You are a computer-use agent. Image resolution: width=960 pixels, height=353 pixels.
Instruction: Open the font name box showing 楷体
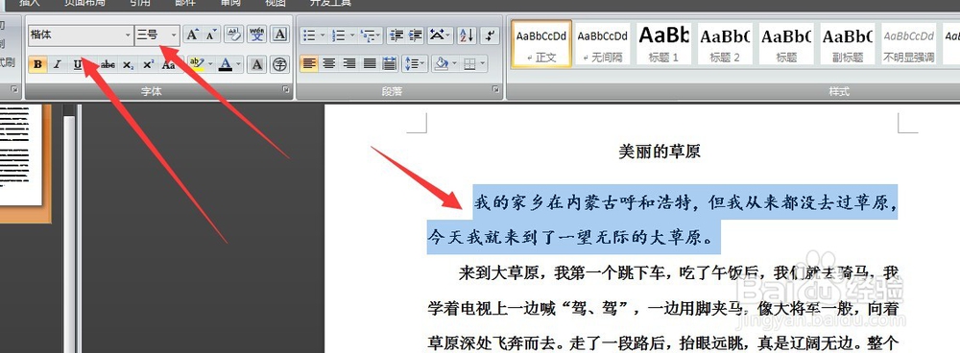pos(81,35)
